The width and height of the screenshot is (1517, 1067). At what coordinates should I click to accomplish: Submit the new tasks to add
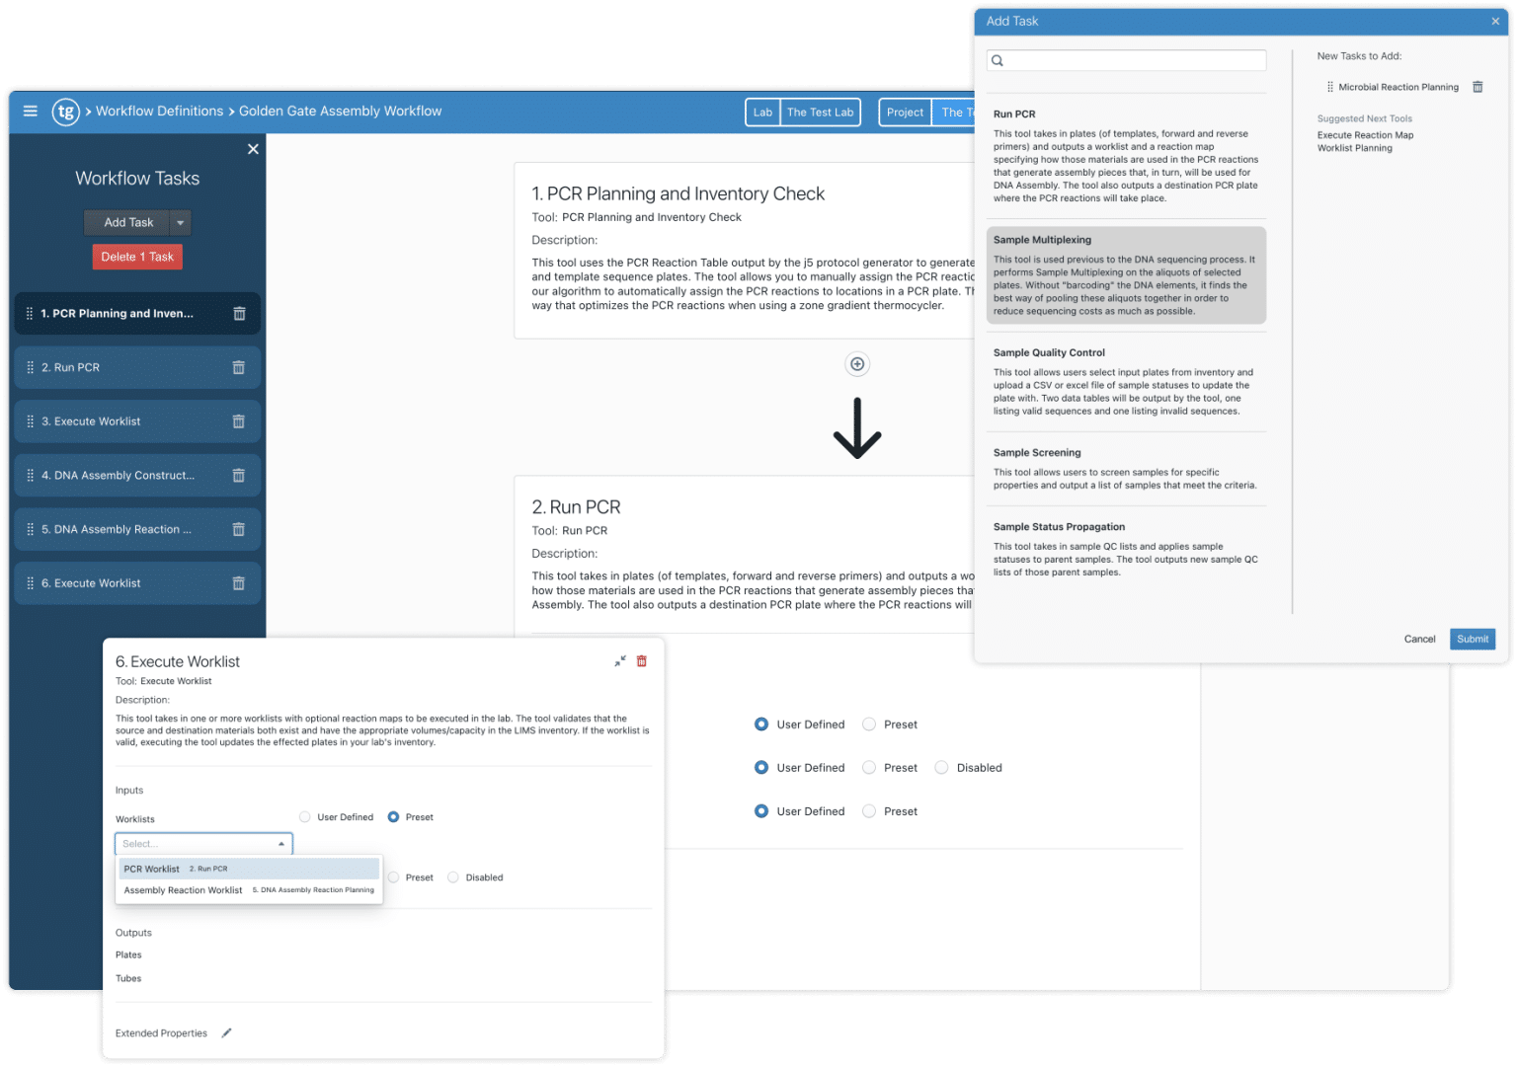point(1472,639)
